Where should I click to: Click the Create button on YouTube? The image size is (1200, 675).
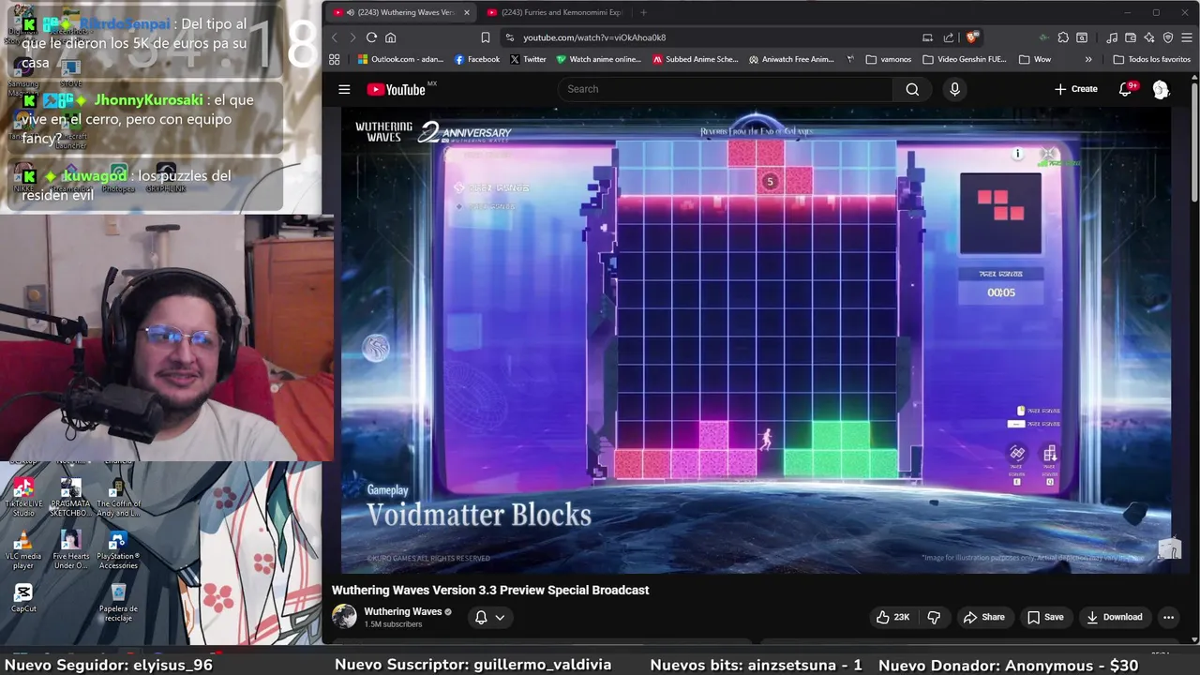click(1075, 89)
